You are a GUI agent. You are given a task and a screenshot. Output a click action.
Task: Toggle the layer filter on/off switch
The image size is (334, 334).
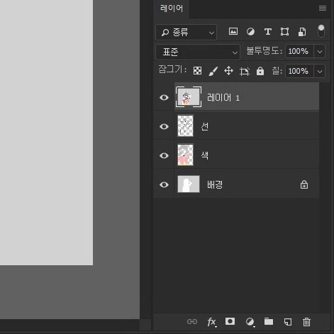coord(321,31)
